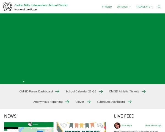Open the hamburger Menu

[x=107, y=7]
